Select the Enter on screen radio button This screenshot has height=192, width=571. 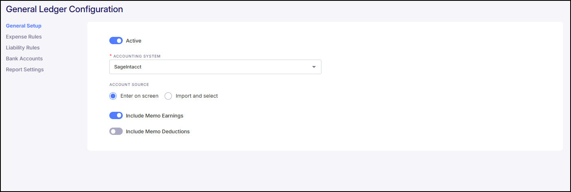(113, 96)
